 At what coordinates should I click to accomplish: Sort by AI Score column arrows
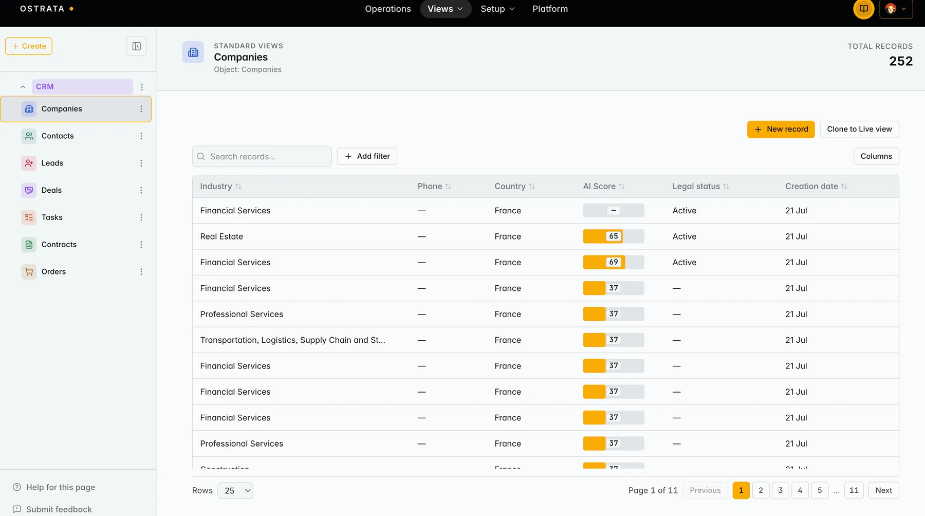622,187
